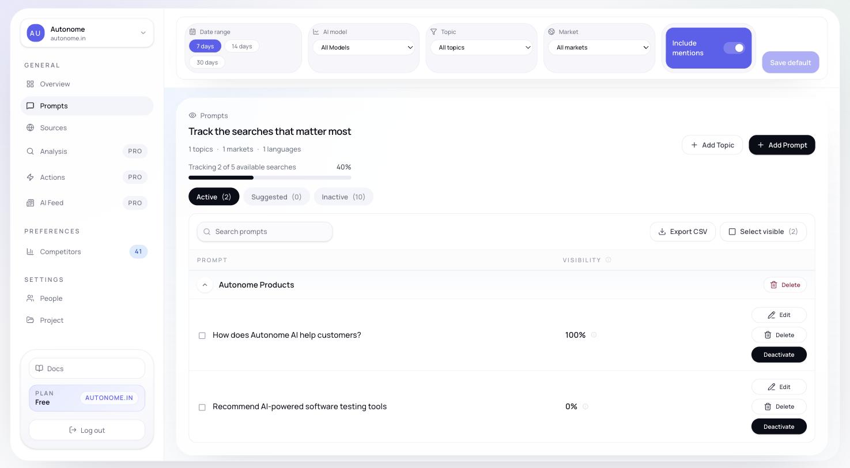Toggle the Include mentions switch

734,48
